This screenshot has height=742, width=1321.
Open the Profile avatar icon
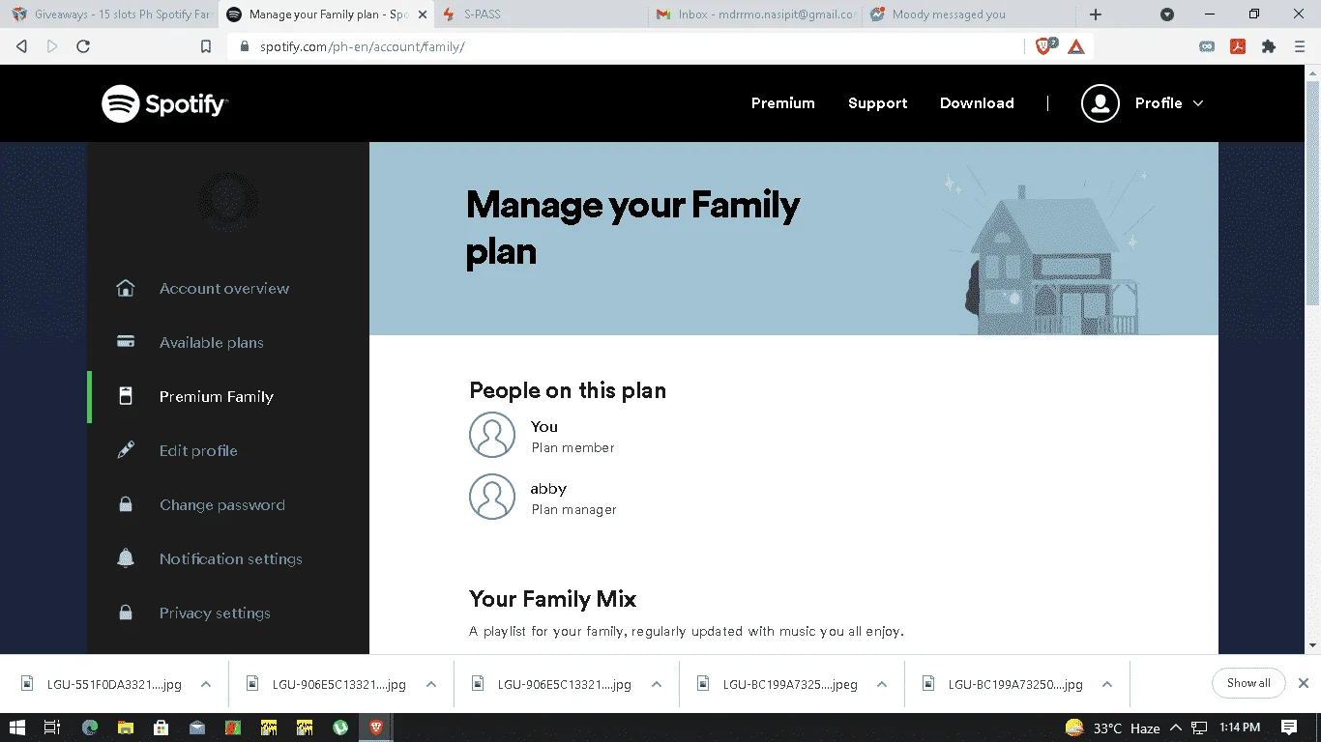(1100, 103)
